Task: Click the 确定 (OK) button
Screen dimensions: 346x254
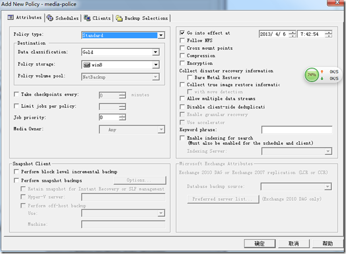Action: pyautogui.click(x=259, y=244)
